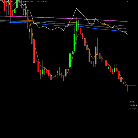Click the volume reading below the 32.47 price
The image size is (138, 138).
(x=133, y=105)
